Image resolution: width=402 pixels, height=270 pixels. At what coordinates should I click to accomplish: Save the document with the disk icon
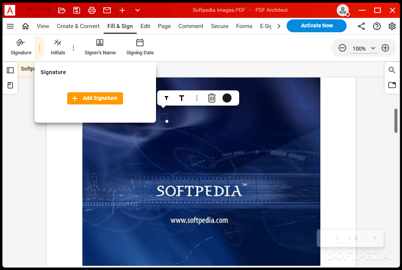[77, 10]
